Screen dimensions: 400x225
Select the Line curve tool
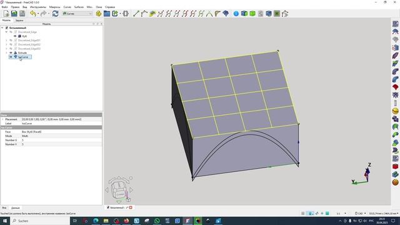click(136, 14)
